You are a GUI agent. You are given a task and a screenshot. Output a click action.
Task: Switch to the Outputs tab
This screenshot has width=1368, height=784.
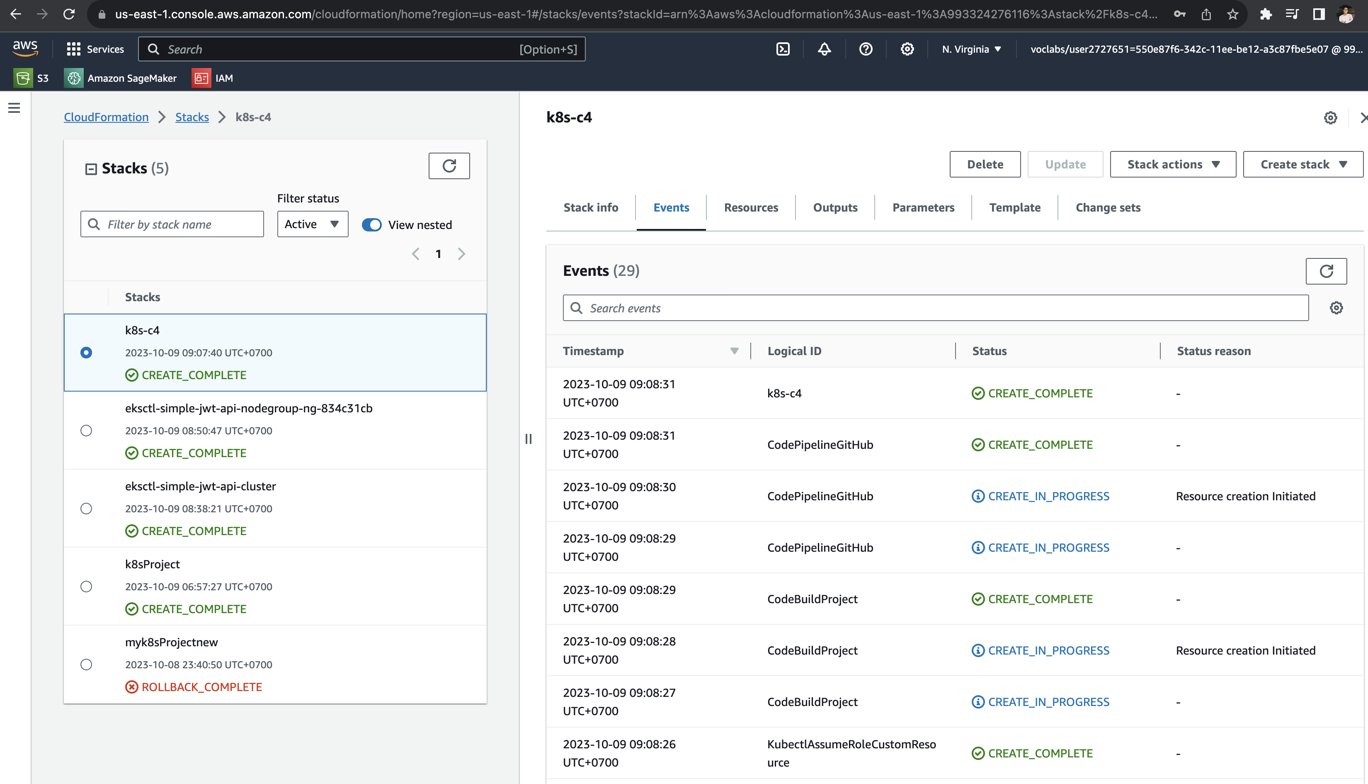click(x=835, y=207)
